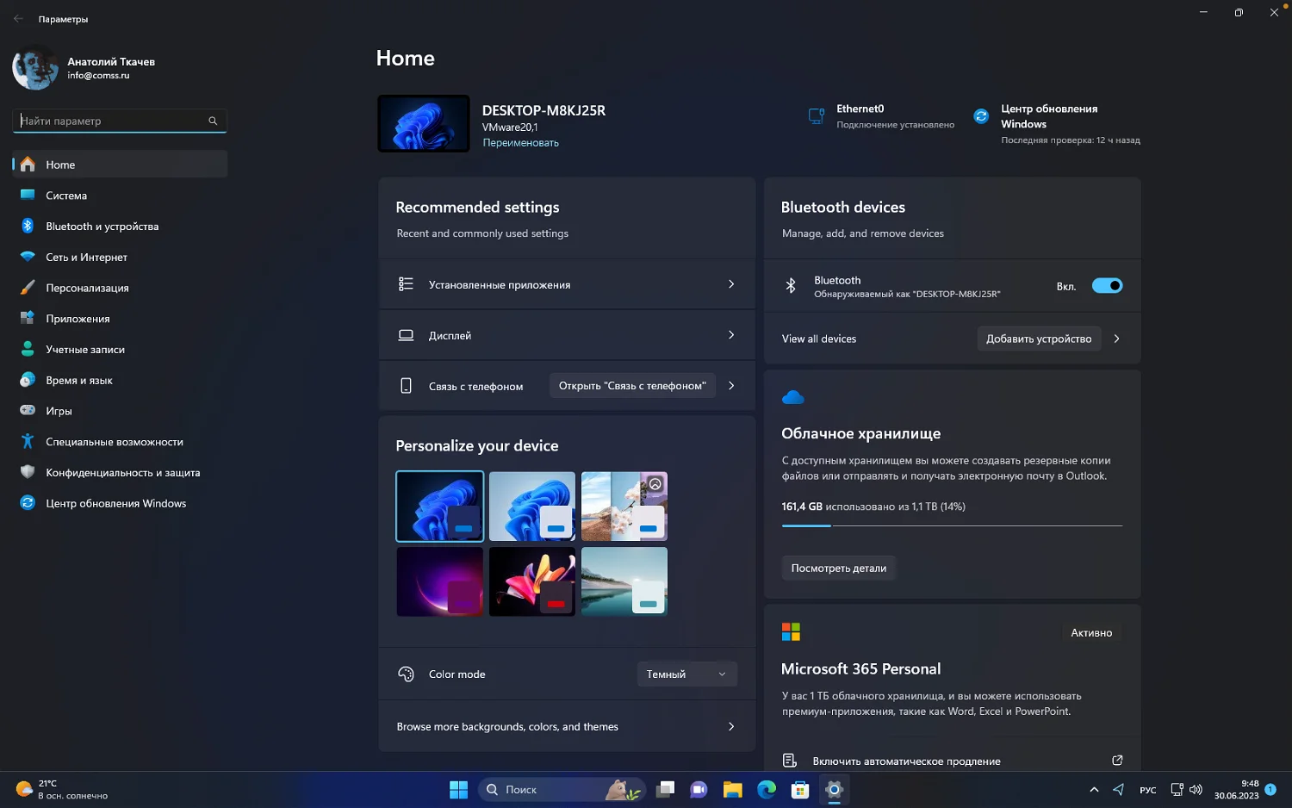Open the Персонализация section in sidebar
1292x808 pixels.
[87, 288]
